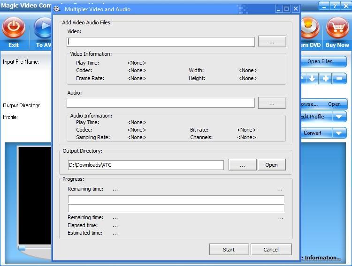
Task: Click the Video Information group label
Action: 91,54
